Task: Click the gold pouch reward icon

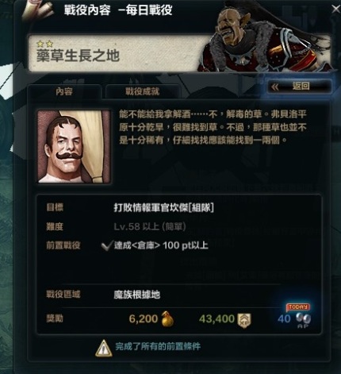Action: 167,319
